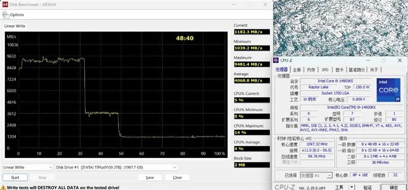Click the Socket 1700 LGA field
408x190 pixels.
coord(336,93)
